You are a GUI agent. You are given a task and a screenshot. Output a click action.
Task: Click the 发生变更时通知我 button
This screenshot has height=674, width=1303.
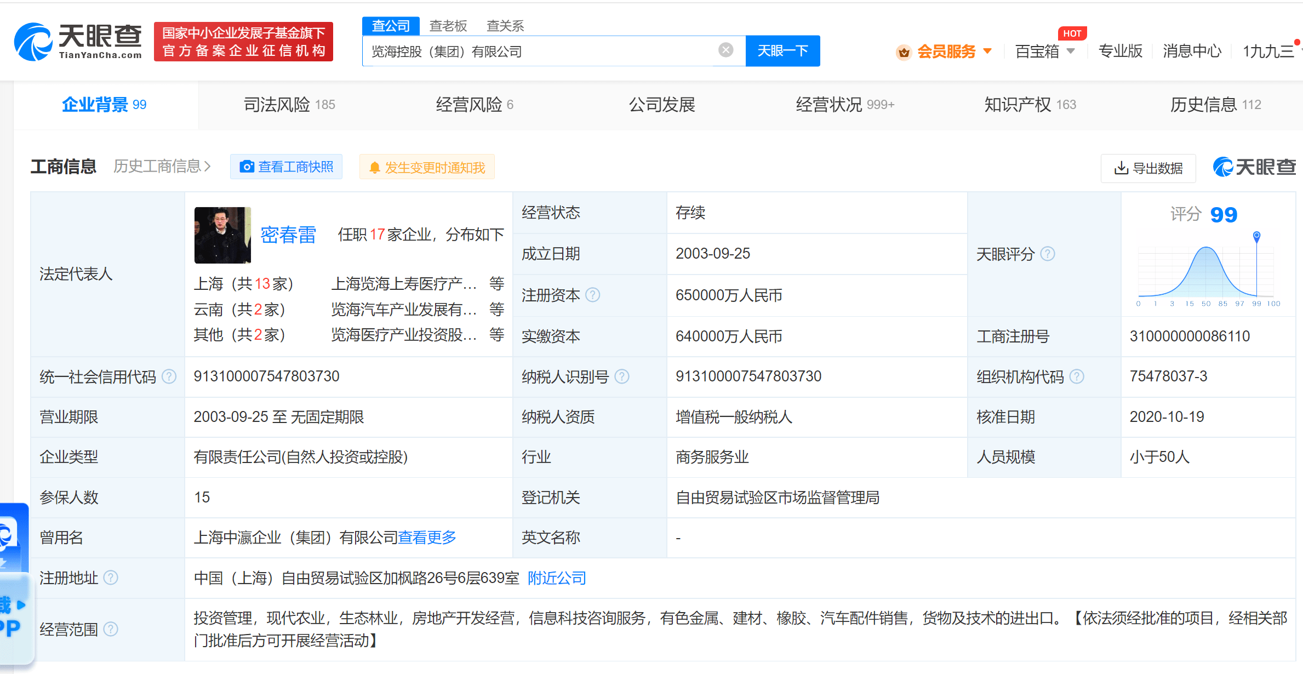click(427, 167)
